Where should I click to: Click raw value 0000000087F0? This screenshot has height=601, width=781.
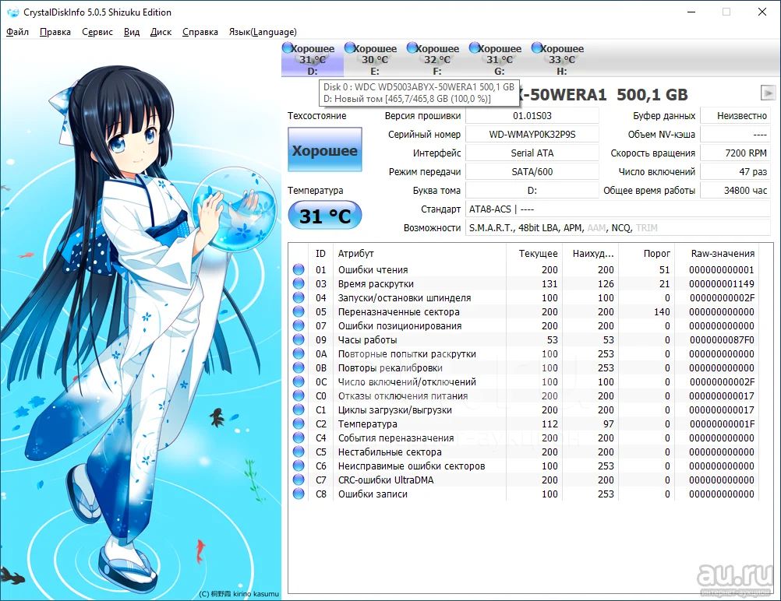(x=722, y=339)
